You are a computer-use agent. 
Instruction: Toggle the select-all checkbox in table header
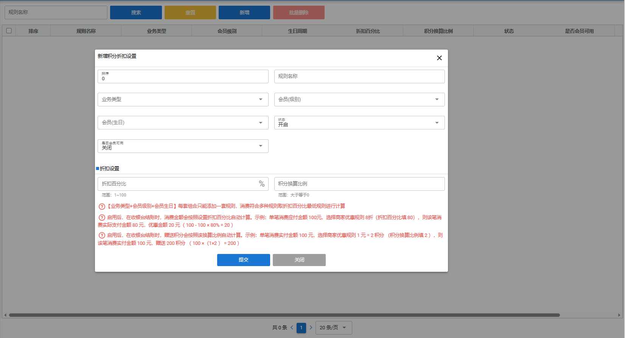pyautogui.click(x=9, y=31)
